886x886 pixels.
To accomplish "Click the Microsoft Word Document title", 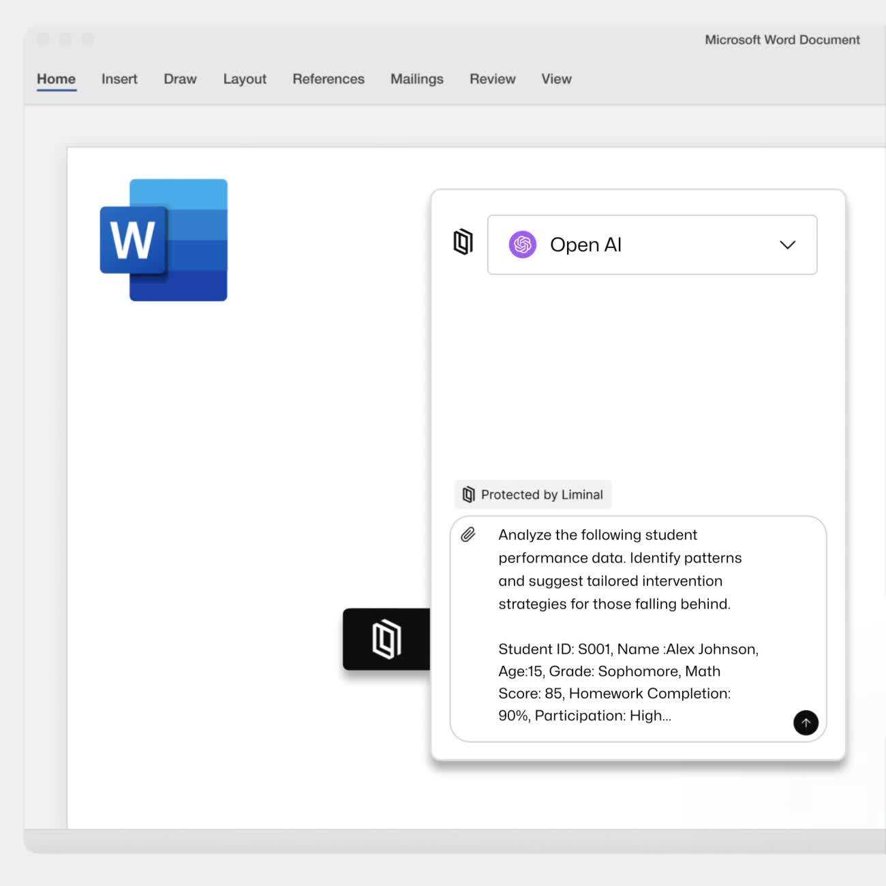I will coord(782,40).
